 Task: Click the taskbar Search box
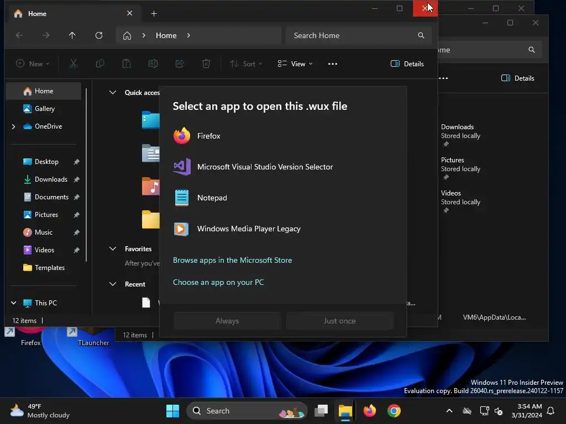247,411
